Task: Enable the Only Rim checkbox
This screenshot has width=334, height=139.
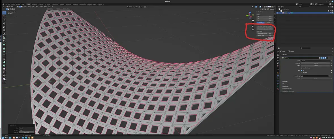Action: [x=302, y=73]
